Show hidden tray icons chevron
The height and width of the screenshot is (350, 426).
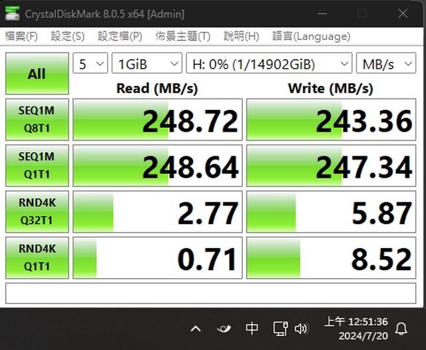(x=196, y=329)
